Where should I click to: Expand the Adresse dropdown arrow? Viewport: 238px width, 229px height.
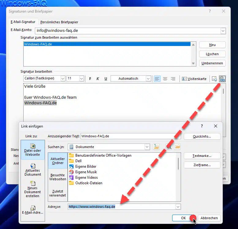(x=178, y=207)
